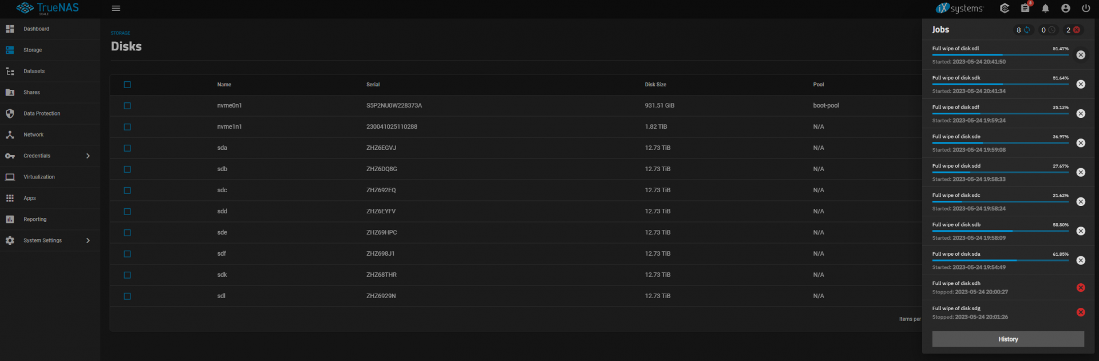This screenshot has width=1099, height=361.
Task: Click failed status icon for sdg wipe
Action: point(1081,312)
